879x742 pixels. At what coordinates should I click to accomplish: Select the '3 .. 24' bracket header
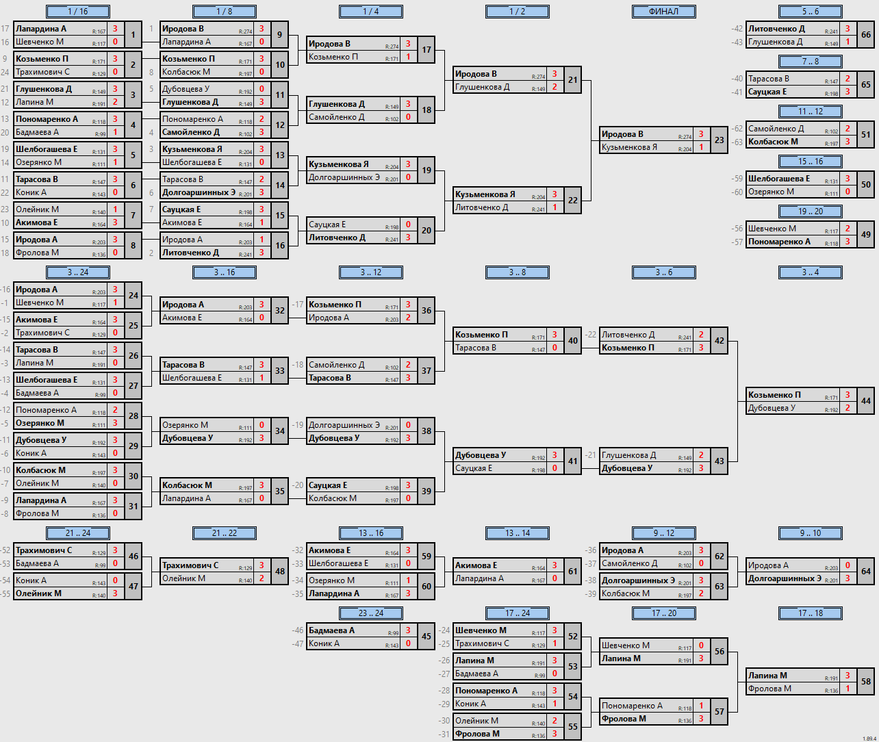click(78, 272)
